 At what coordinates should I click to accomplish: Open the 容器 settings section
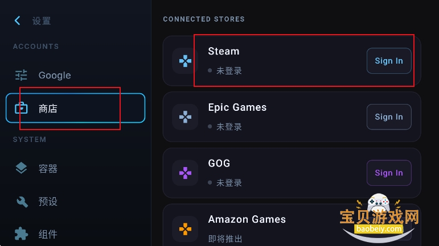pos(48,169)
